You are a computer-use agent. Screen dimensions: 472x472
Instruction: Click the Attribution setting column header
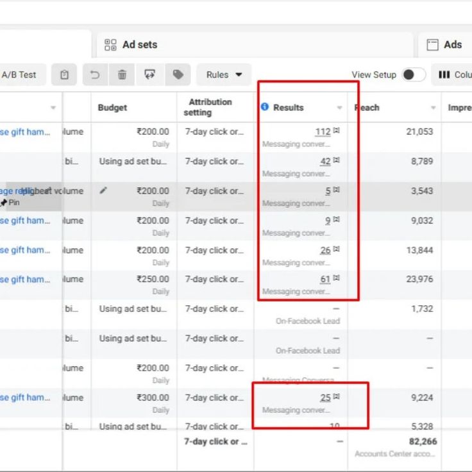click(x=210, y=107)
